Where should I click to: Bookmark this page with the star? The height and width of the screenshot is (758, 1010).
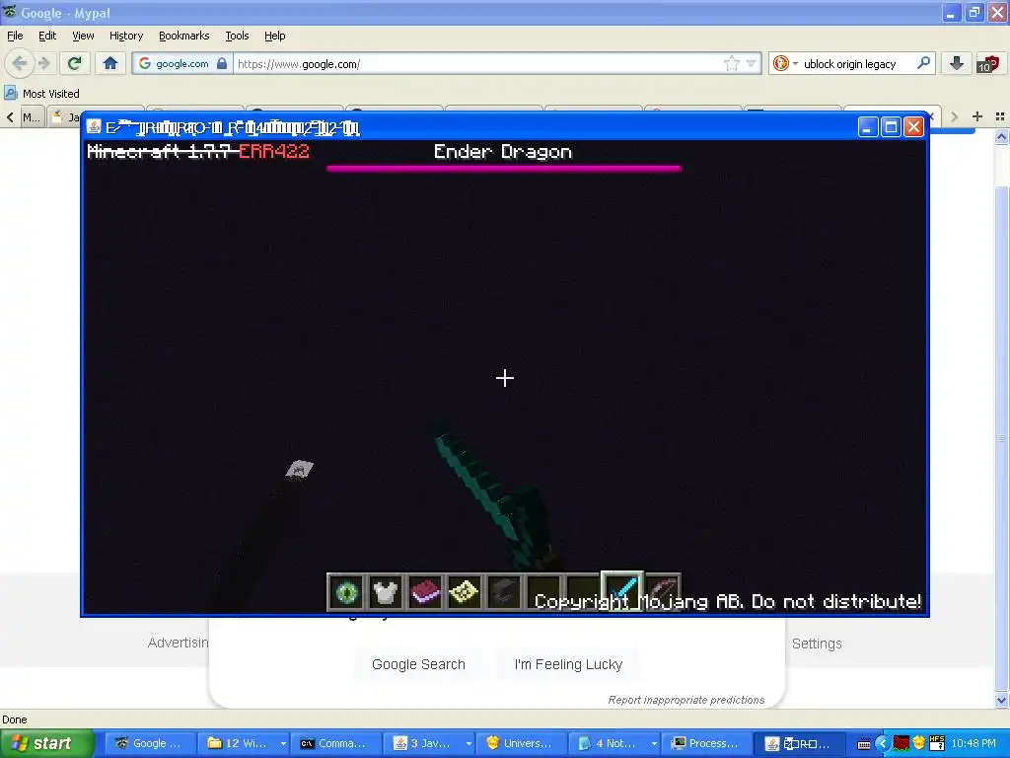click(731, 63)
